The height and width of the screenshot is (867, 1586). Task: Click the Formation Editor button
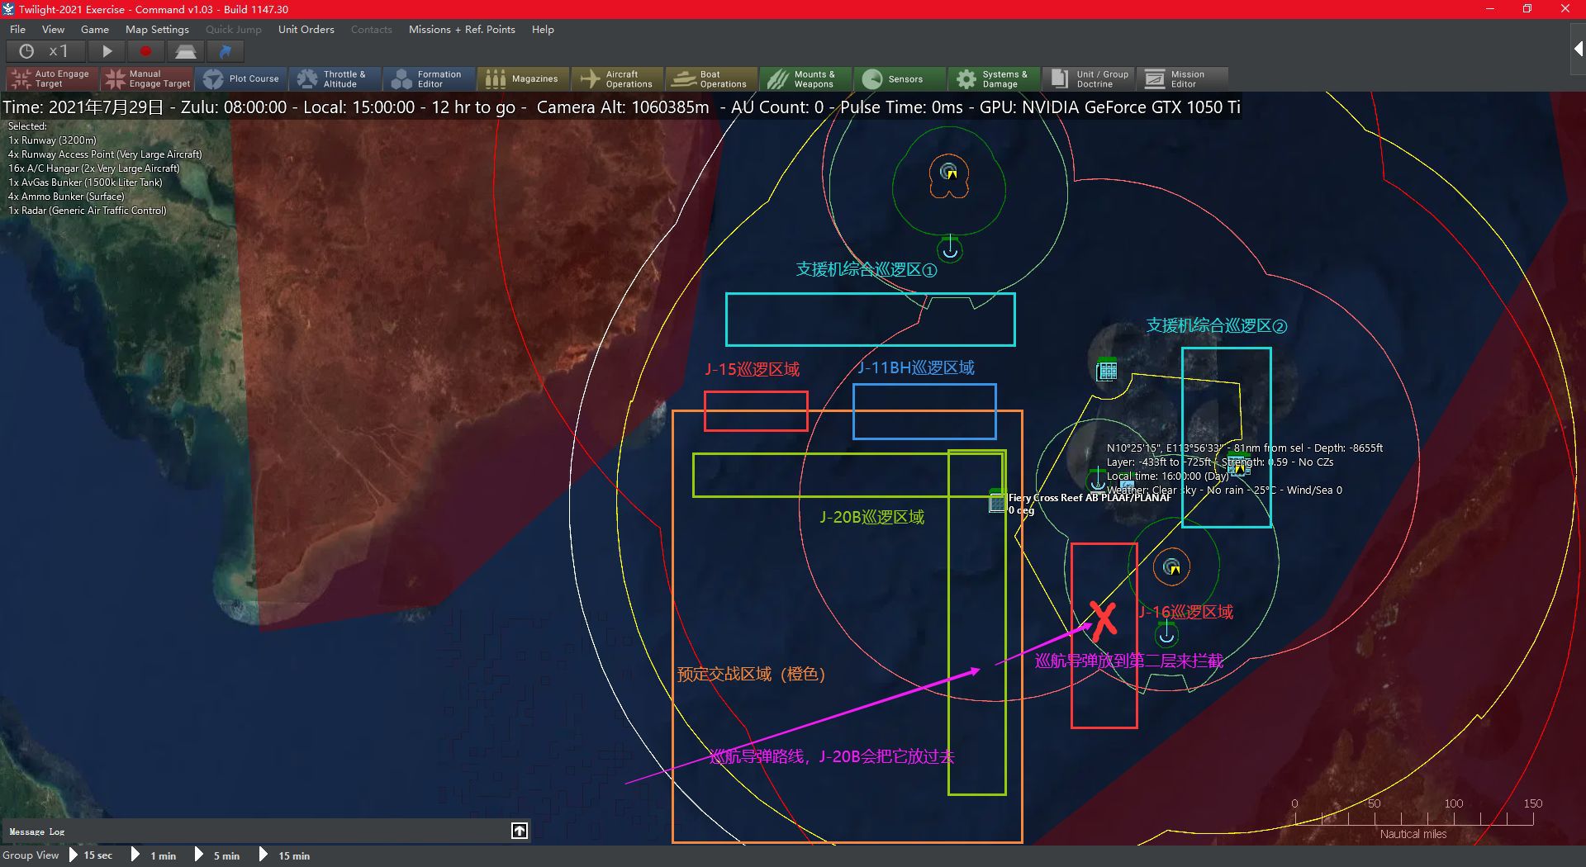(x=429, y=79)
